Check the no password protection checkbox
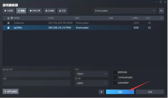168x98 pixels. click(x=115, y=83)
